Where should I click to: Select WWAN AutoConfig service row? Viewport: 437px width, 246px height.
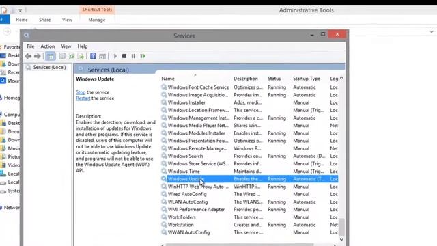tap(250, 232)
